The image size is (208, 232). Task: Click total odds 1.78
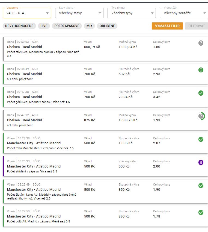[x=157, y=216]
